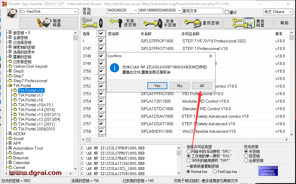Uncheck the checkbox for row 1
296x184 pixels.
pyautogui.click(x=101, y=41)
